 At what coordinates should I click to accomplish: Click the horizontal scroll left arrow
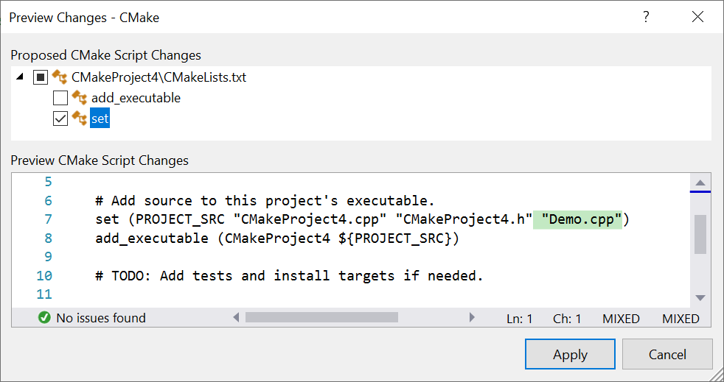tap(236, 318)
